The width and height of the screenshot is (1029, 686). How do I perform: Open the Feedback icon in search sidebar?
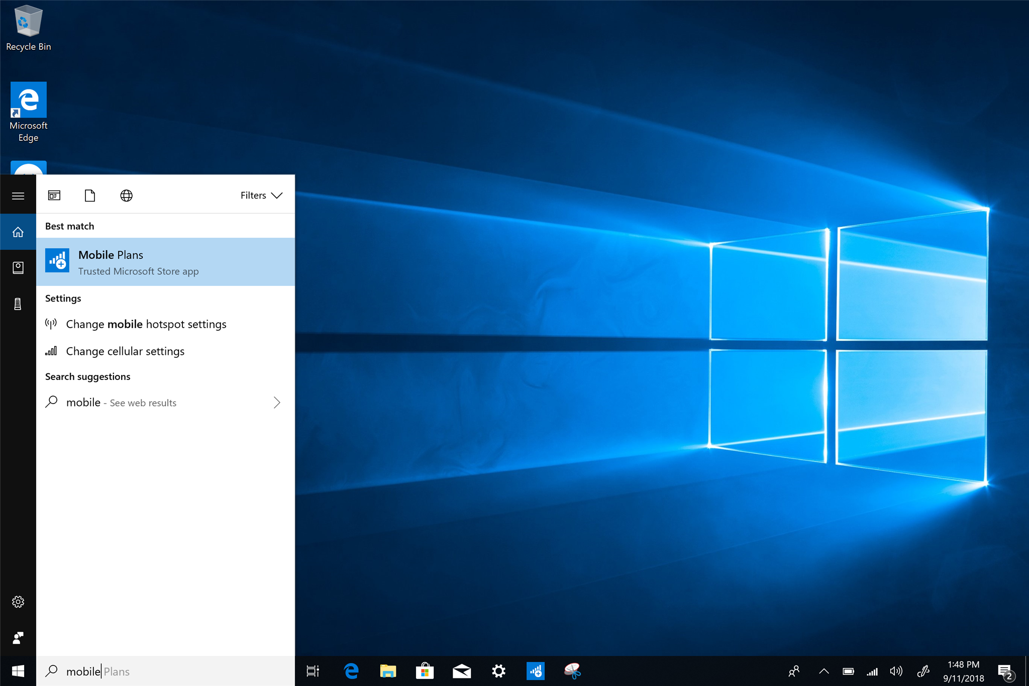point(18,638)
